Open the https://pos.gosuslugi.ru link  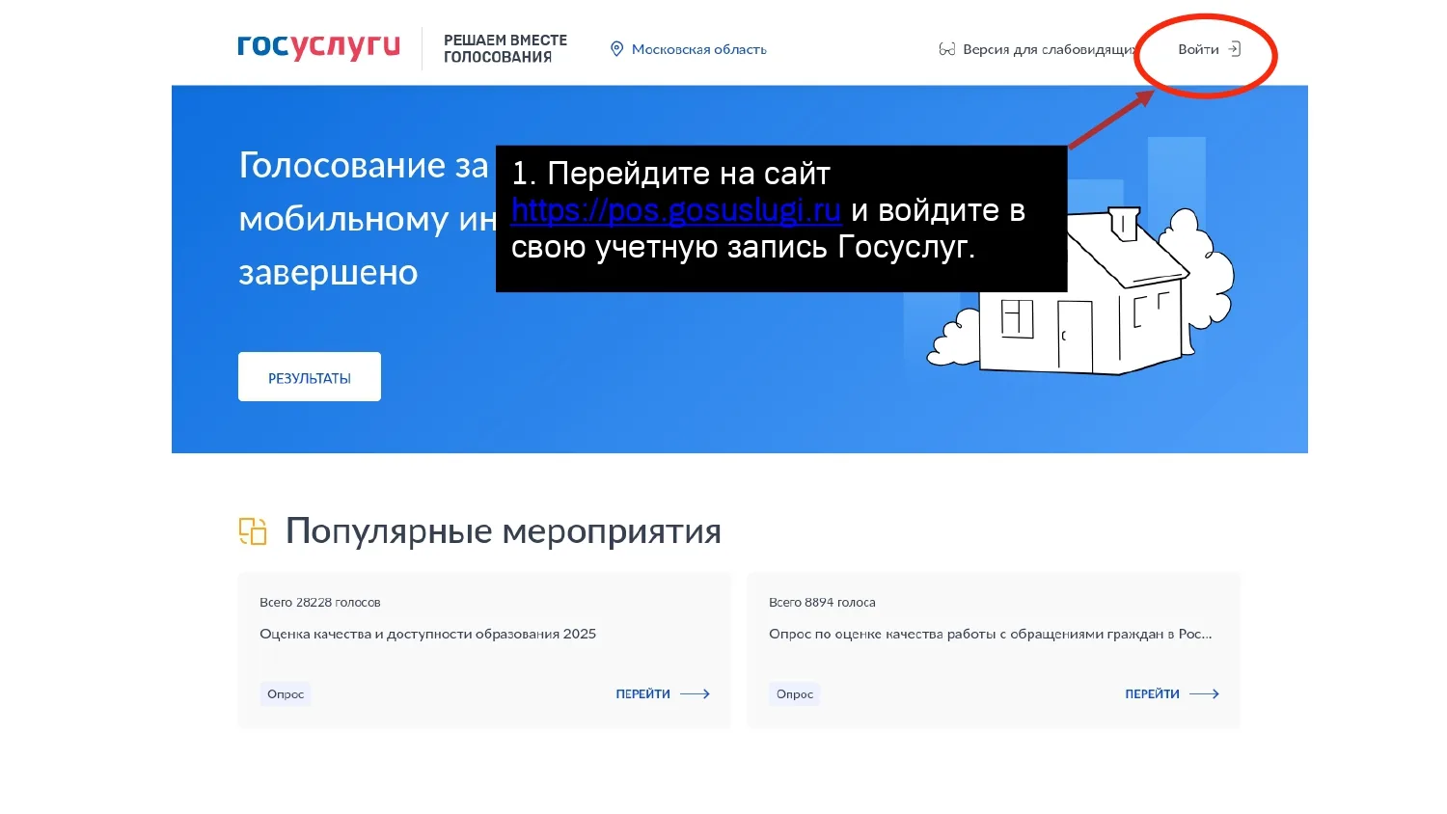click(x=676, y=210)
